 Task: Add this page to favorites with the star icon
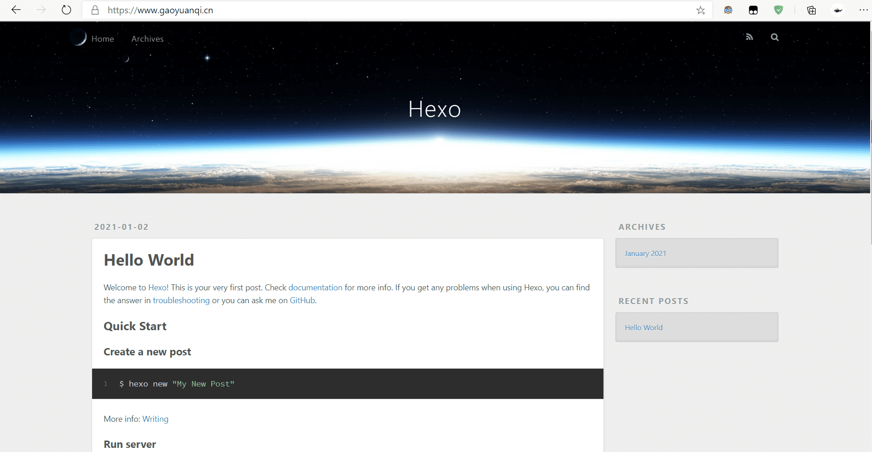point(700,10)
